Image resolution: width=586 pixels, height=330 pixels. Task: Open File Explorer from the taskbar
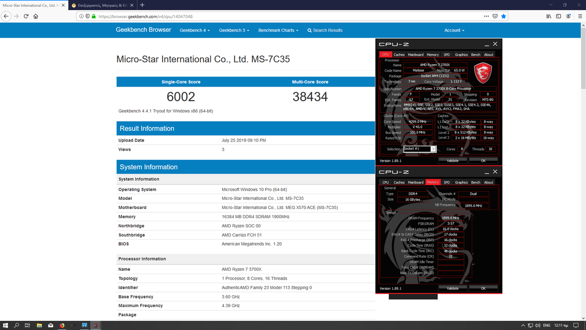39,325
